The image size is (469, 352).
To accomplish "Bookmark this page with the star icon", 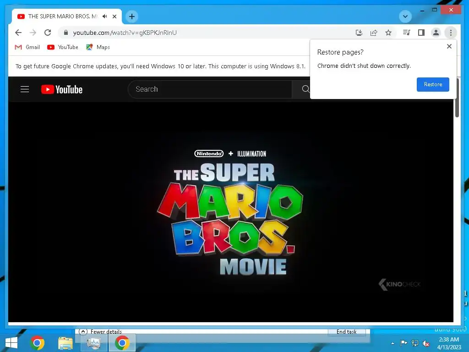I will click(x=388, y=33).
